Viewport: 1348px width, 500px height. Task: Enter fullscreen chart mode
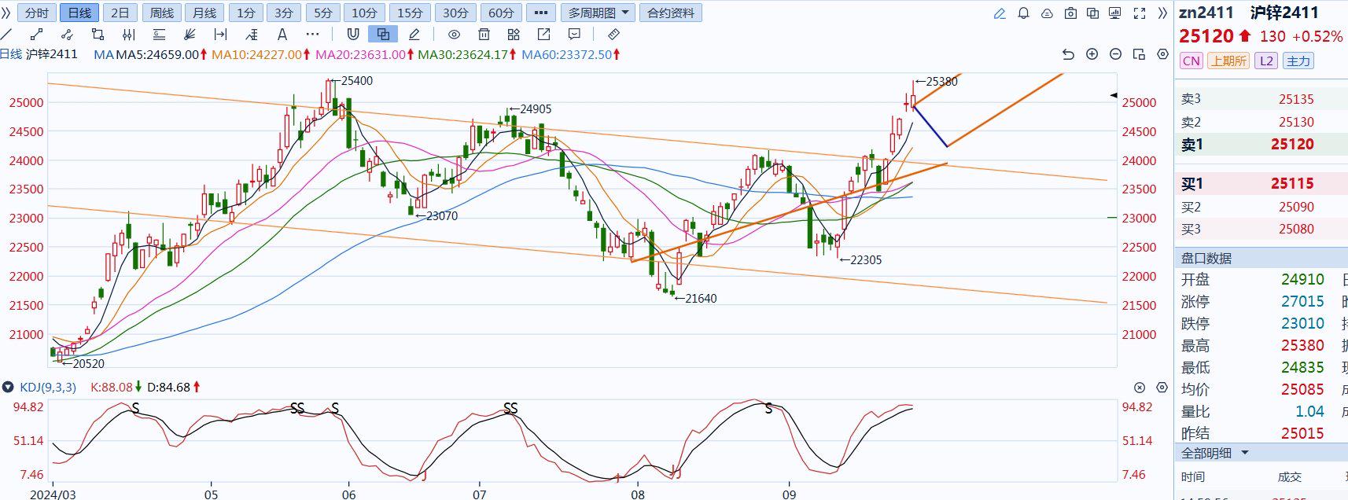(1140, 13)
